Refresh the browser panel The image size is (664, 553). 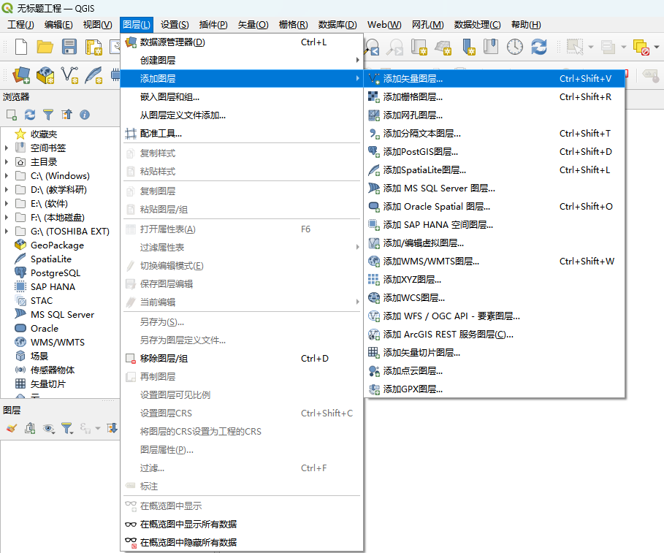30,115
